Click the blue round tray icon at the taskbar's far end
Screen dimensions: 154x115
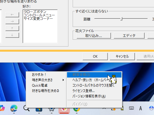coord(151,108)
